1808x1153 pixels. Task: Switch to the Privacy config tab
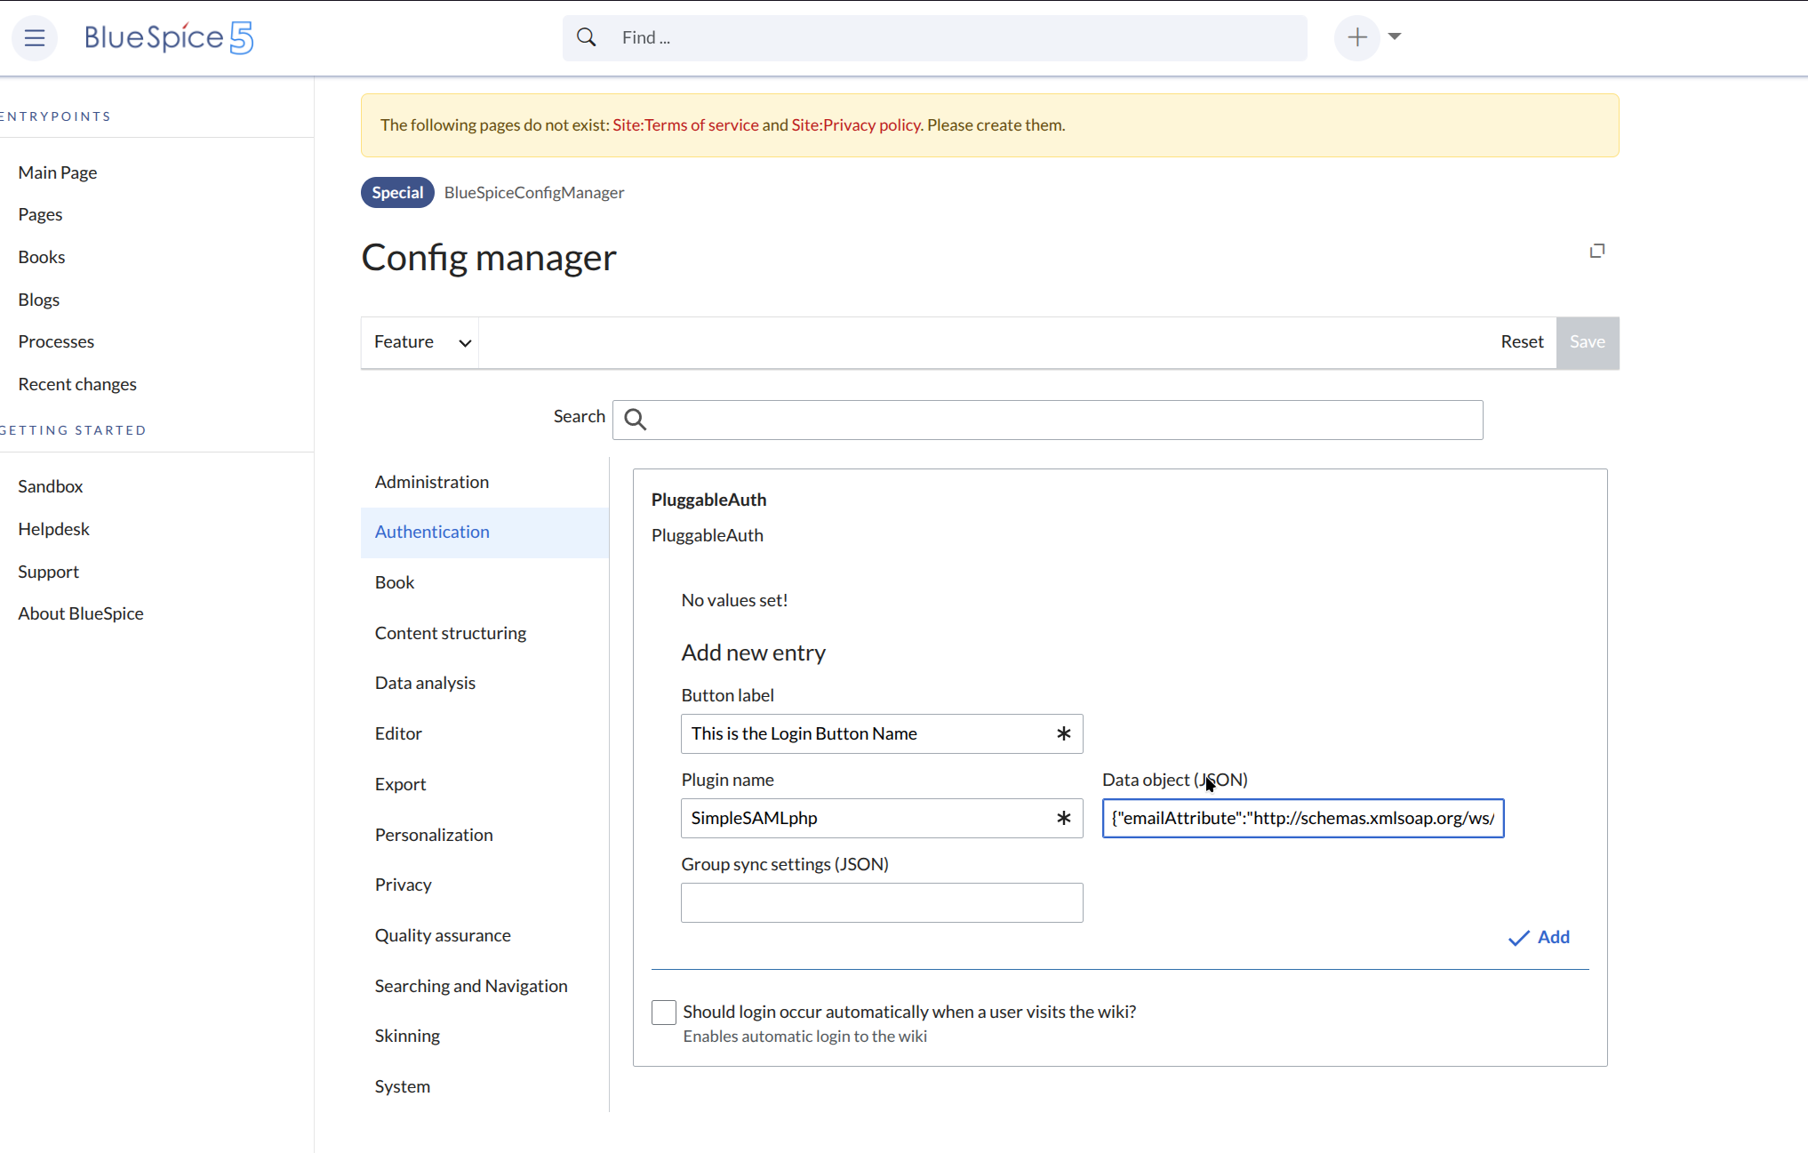pyautogui.click(x=403, y=885)
